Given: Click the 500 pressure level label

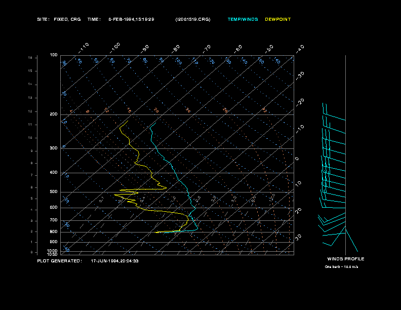Looking at the screenshot, I should point(54,192).
